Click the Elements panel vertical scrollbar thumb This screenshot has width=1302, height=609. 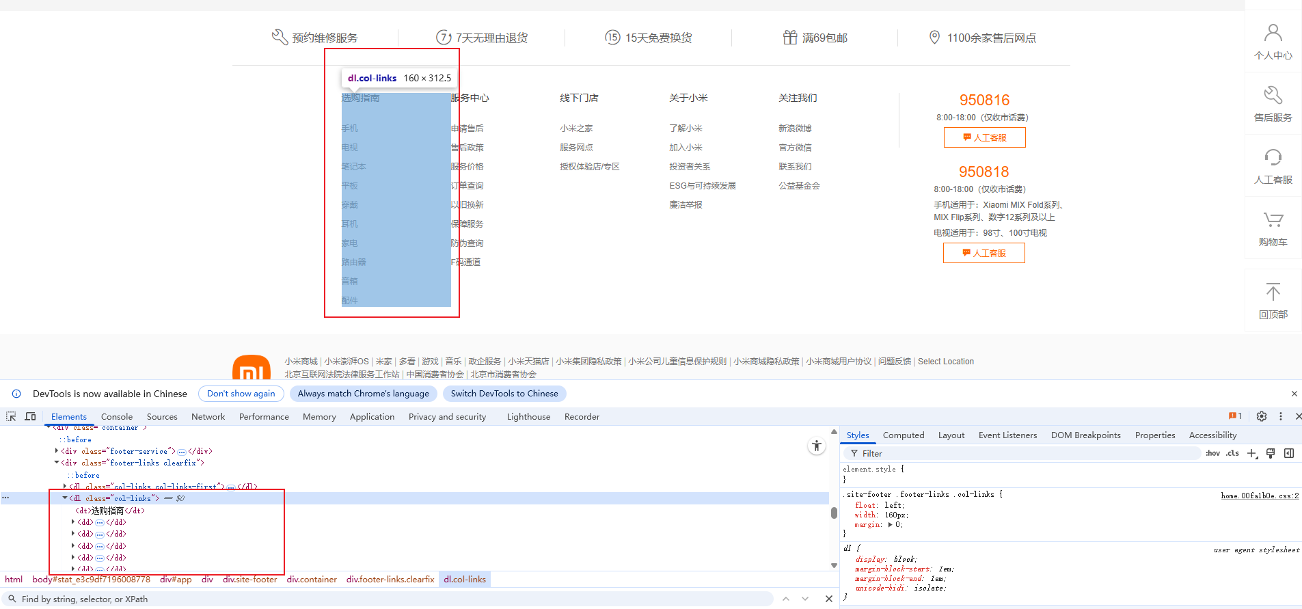pos(834,513)
